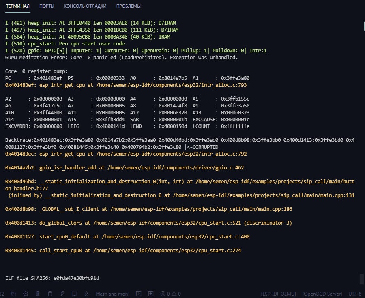Open the ПРОБЛЕМЫ tab
This screenshot has height=298, width=365.
(x=128, y=6)
